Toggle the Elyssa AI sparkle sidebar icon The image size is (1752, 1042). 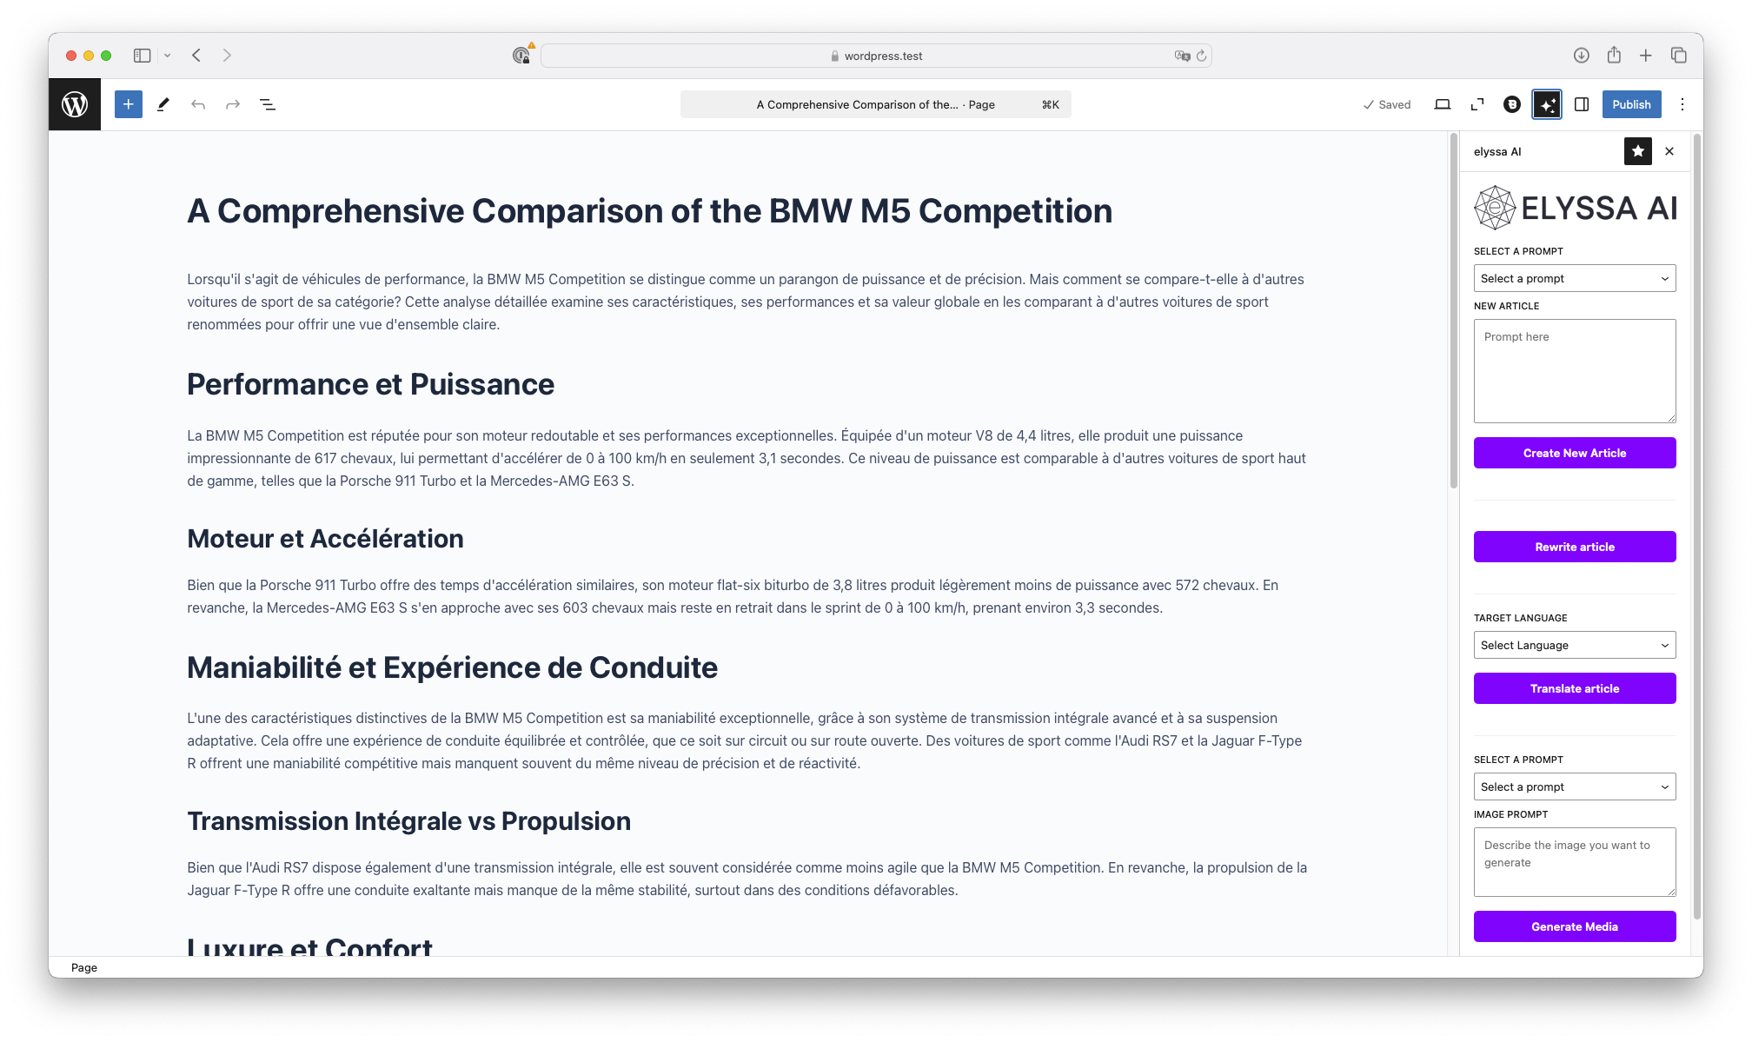pyautogui.click(x=1547, y=104)
